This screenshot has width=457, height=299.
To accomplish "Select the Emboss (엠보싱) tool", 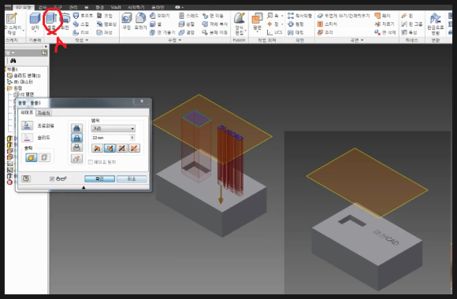I will pos(106,24).
